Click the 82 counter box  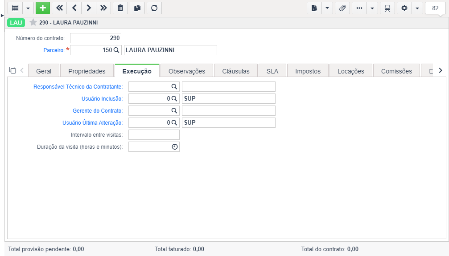coord(435,8)
